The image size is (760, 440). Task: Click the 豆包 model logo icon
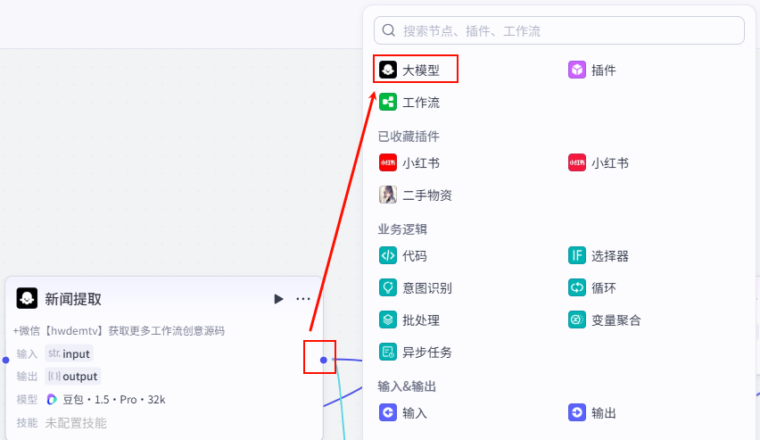point(52,399)
